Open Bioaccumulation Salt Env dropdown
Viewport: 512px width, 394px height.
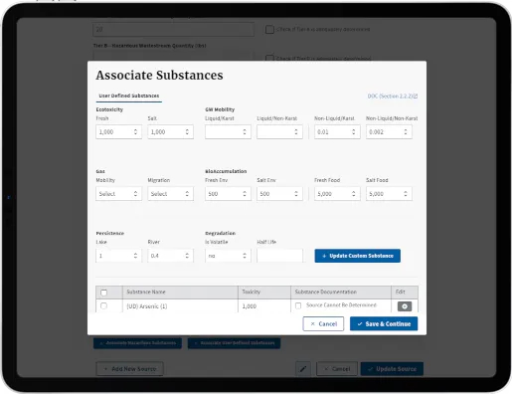pyautogui.click(x=279, y=194)
